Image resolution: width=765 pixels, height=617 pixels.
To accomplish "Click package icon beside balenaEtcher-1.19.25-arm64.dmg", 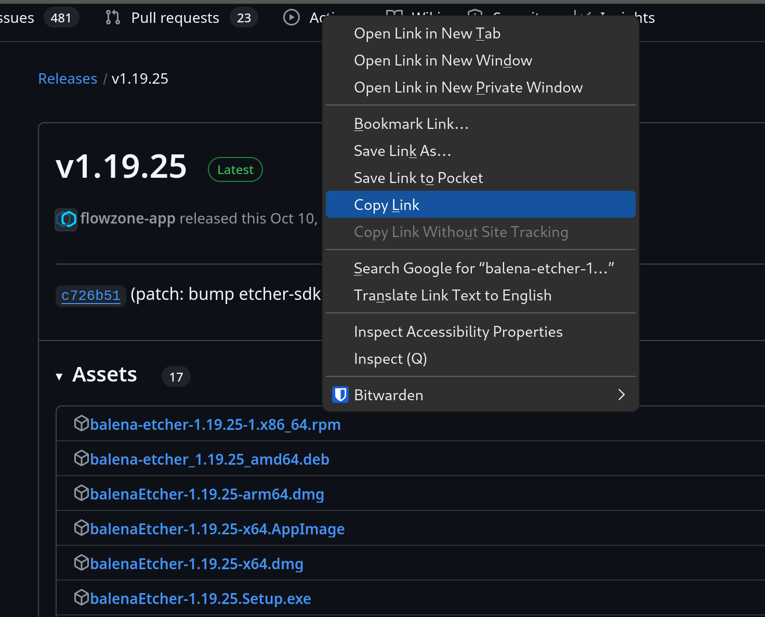I will click(x=82, y=493).
